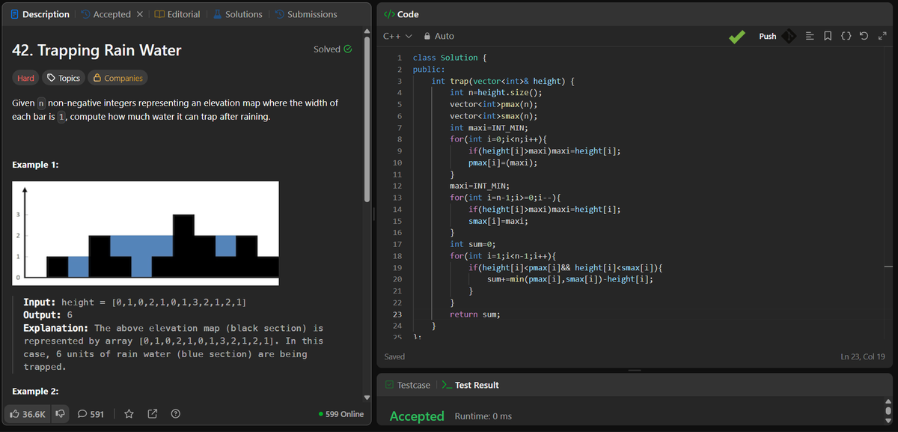Click the 599 Online indicator
This screenshot has width=898, height=432.
(340, 414)
